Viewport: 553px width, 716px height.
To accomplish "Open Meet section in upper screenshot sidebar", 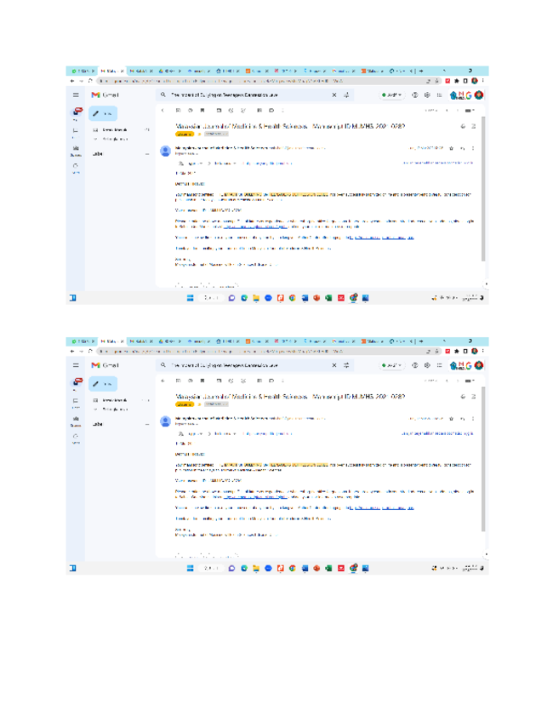I will coord(76,168).
